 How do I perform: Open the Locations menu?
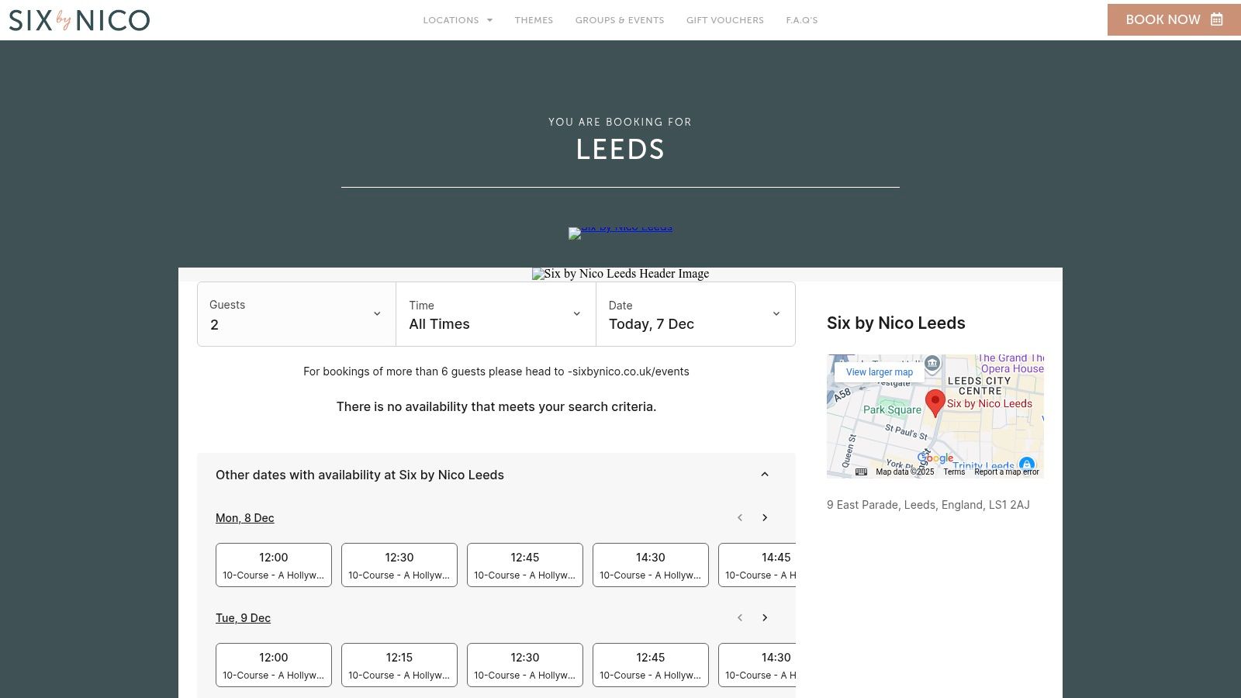[x=457, y=20]
